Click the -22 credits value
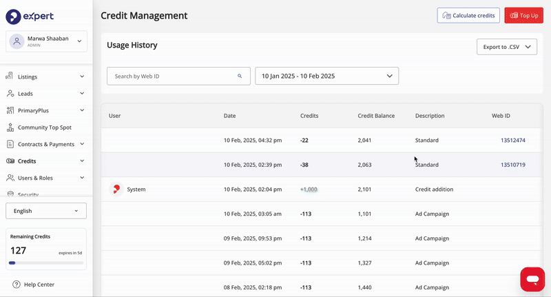 pyautogui.click(x=304, y=141)
